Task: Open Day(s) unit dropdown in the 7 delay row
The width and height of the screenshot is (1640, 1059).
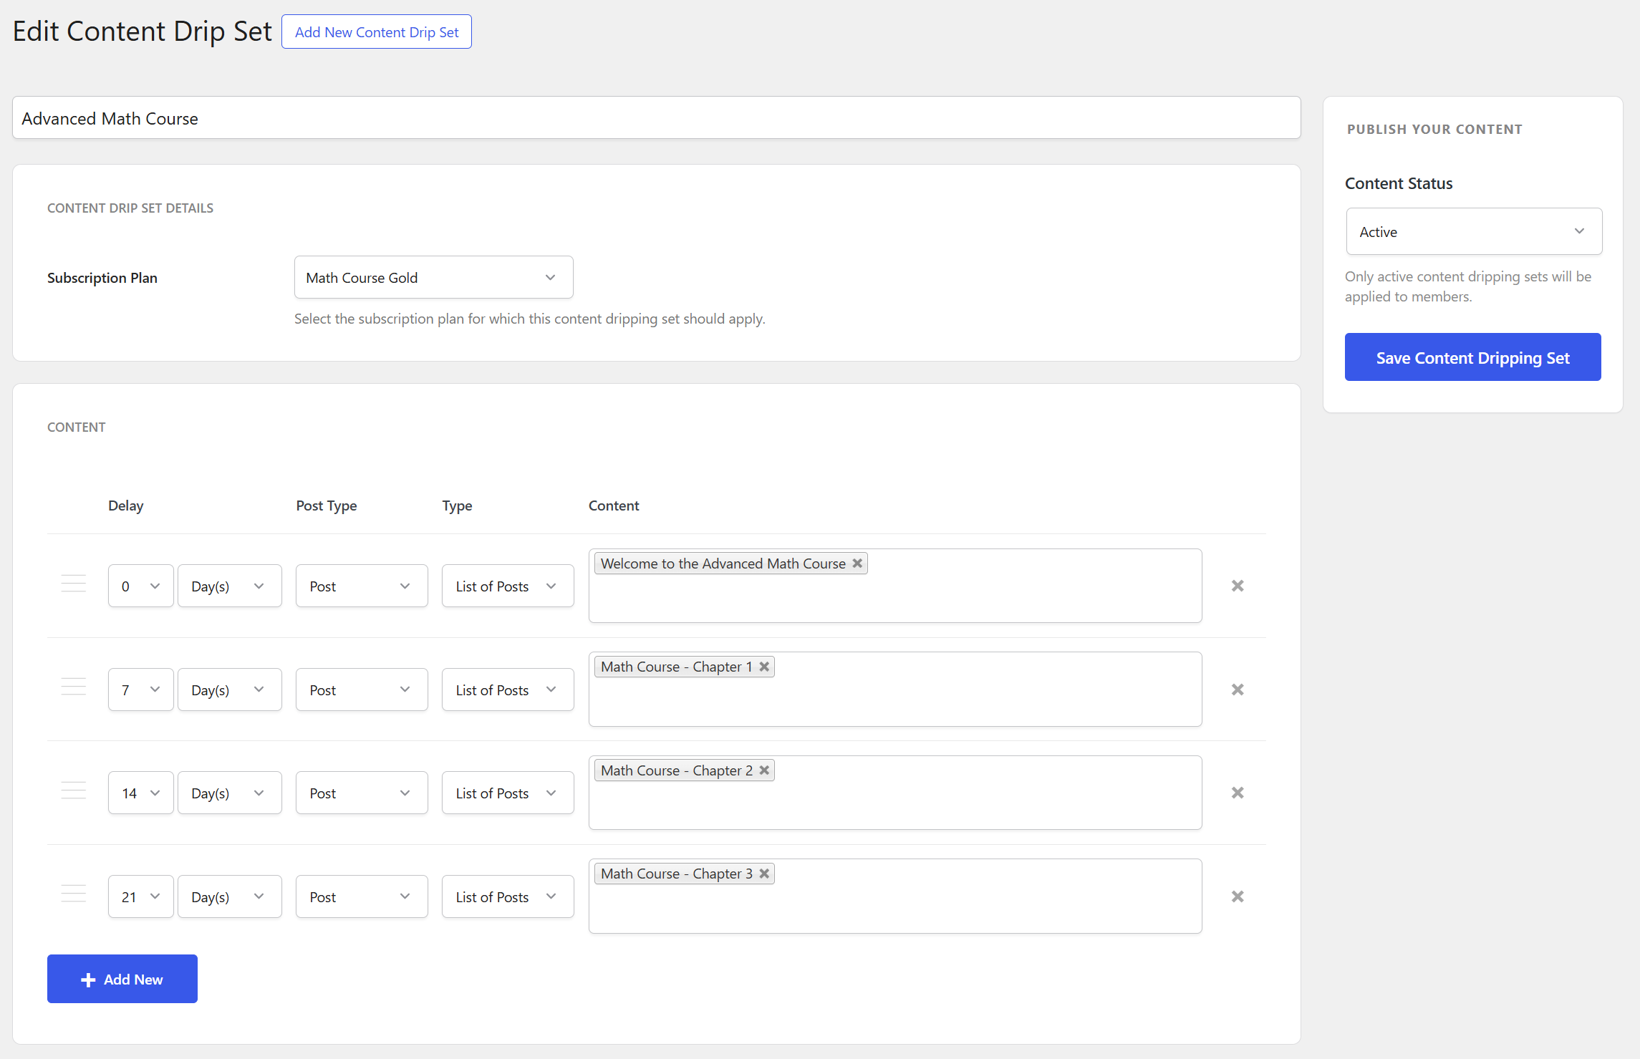Action: pyautogui.click(x=229, y=690)
